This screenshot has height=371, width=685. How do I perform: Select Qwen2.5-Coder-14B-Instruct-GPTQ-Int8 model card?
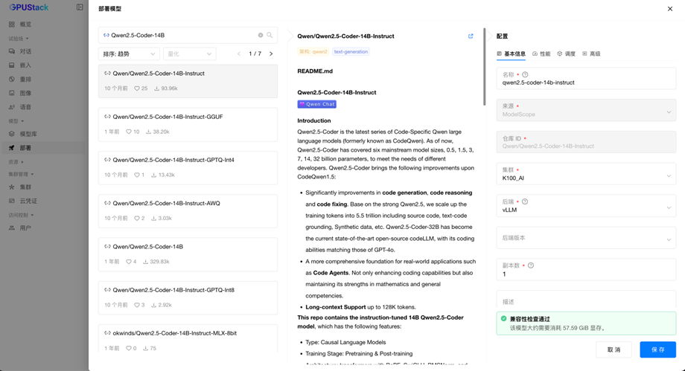pyautogui.click(x=188, y=297)
